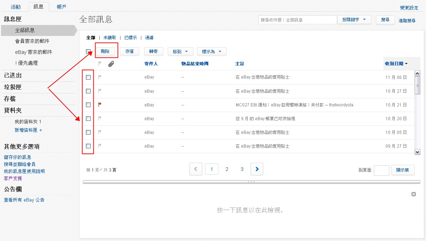This screenshot has height=241, width=426.
Task: Click inside the 到頁面 page number field
Action: [x=381, y=170]
